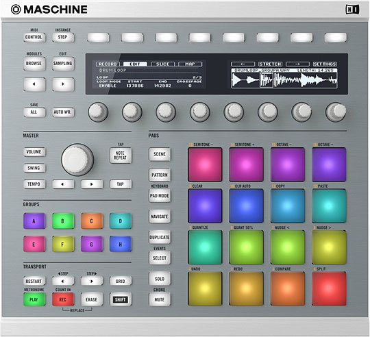Hit the Paste pad 12
Screen dimensions: 370x337
click(x=329, y=206)
